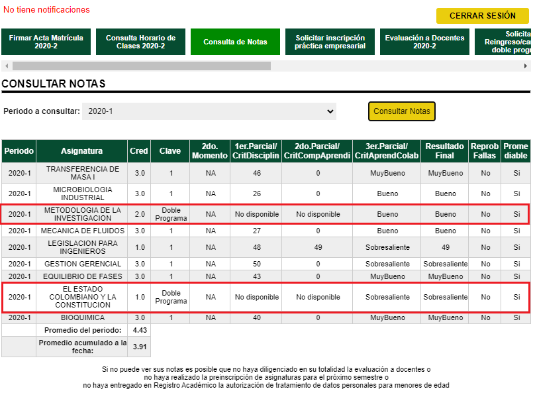The image size is (533, 393).
Task: Click Promedio acumulado value 3.91
Action: pos(140,347)
